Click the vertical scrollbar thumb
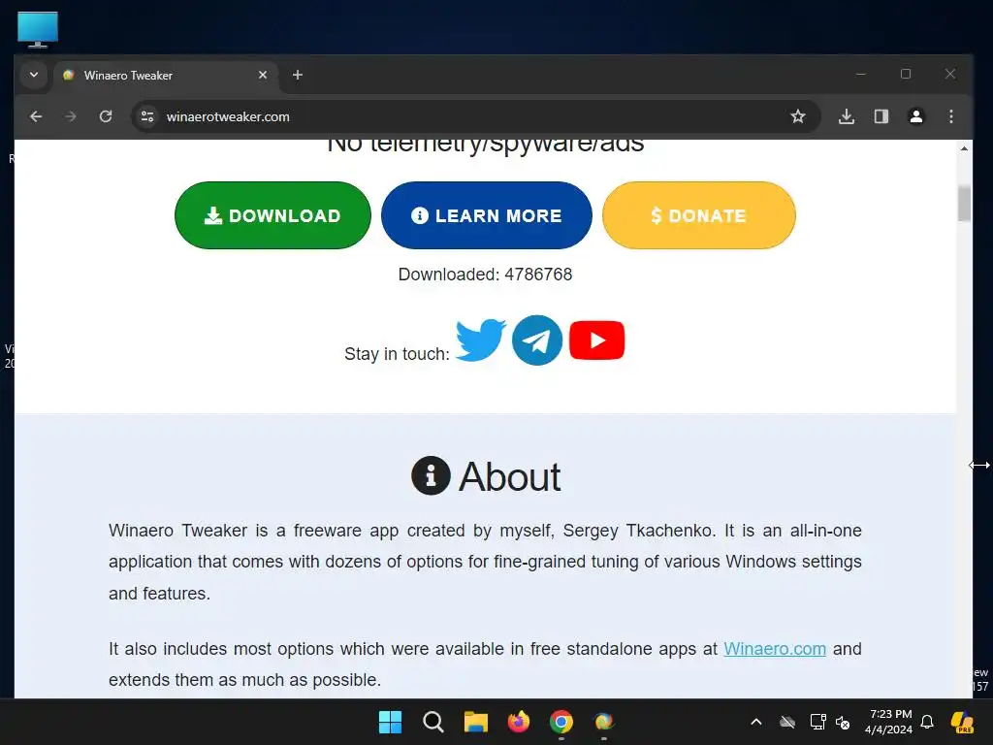 [x=964, y=203]
